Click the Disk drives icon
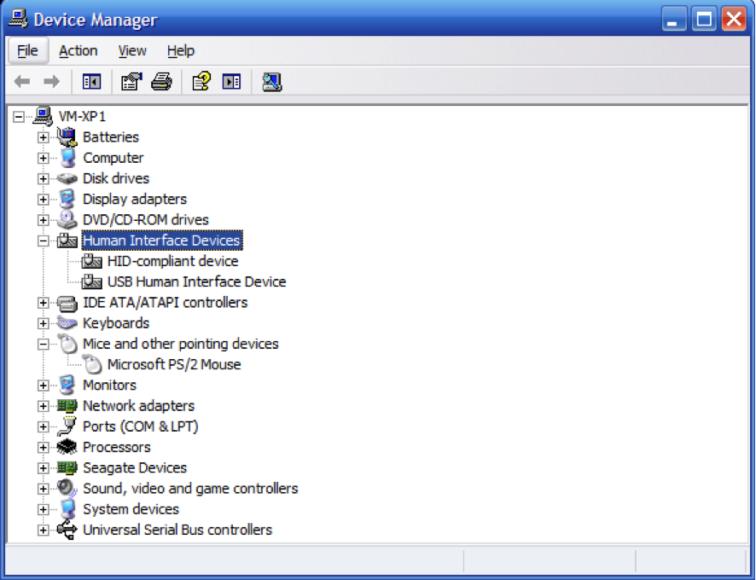The width and height of the screenshot is (756, 580). click(x=67, y=178)
